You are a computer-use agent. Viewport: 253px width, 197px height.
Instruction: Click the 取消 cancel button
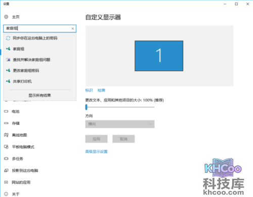[x=123, y=139]
